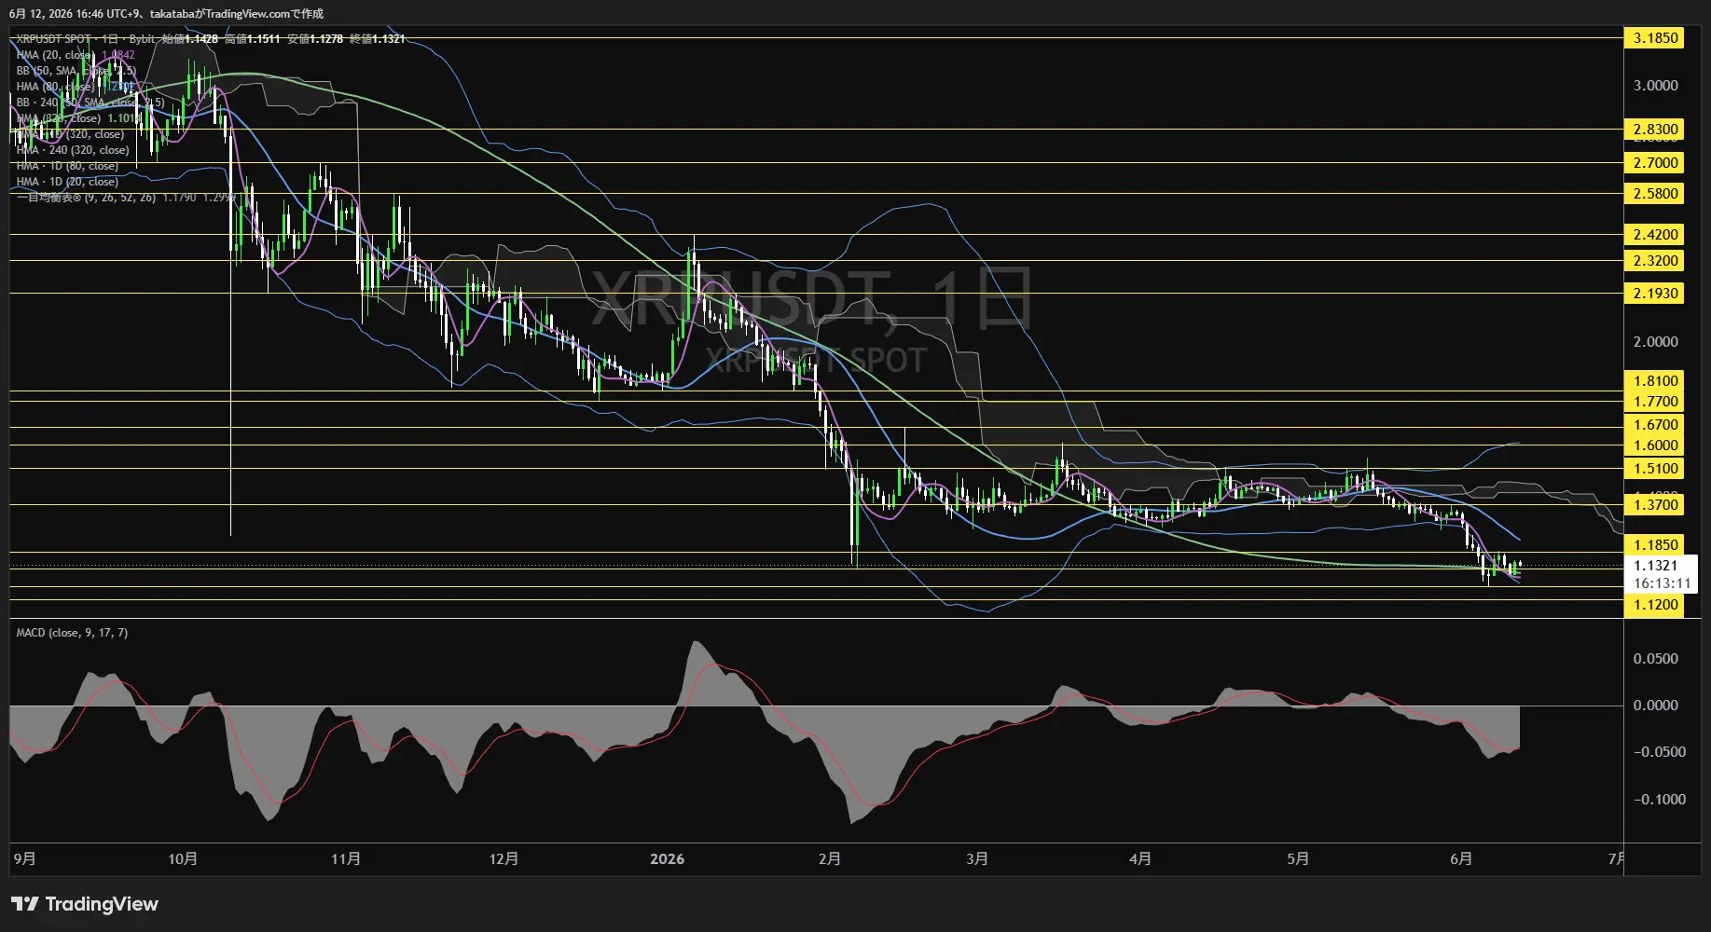Click the 9月 time axis label
Screen dimensions: 1711x932
pos(25,858)
